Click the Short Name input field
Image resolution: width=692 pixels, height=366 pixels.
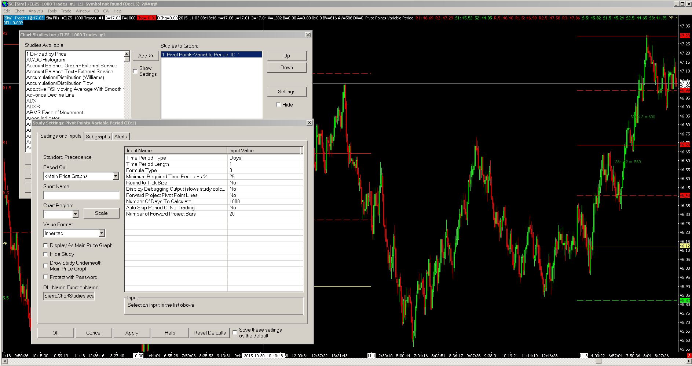coord(81,195)
